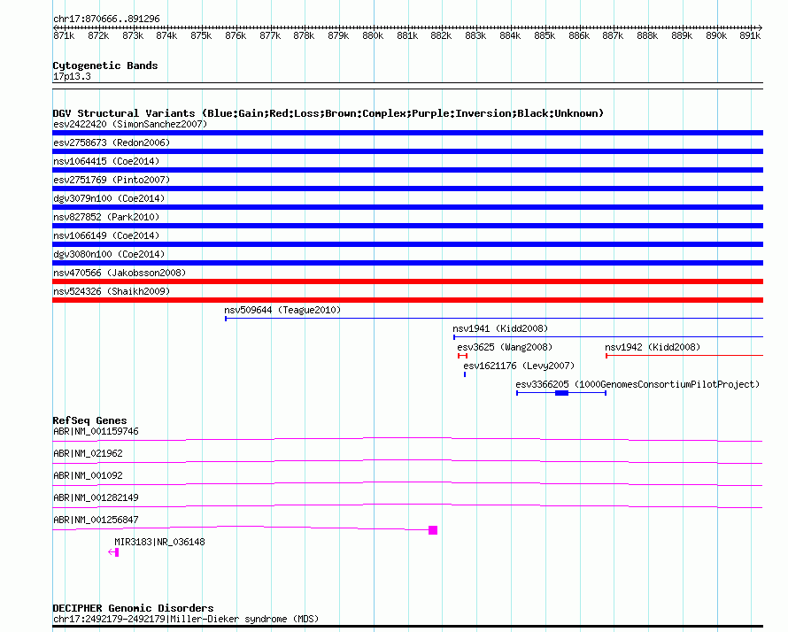Click the 17p13.3 cytogenetic band label
Image resolution: width=788 pixels, height=632 pixels.
[72, 77]
